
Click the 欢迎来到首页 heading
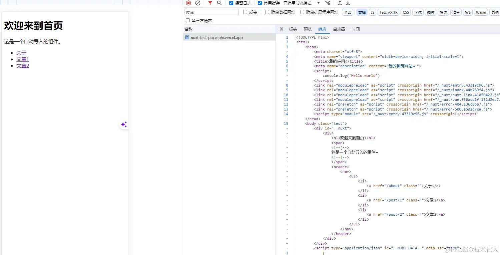[33, 26]
